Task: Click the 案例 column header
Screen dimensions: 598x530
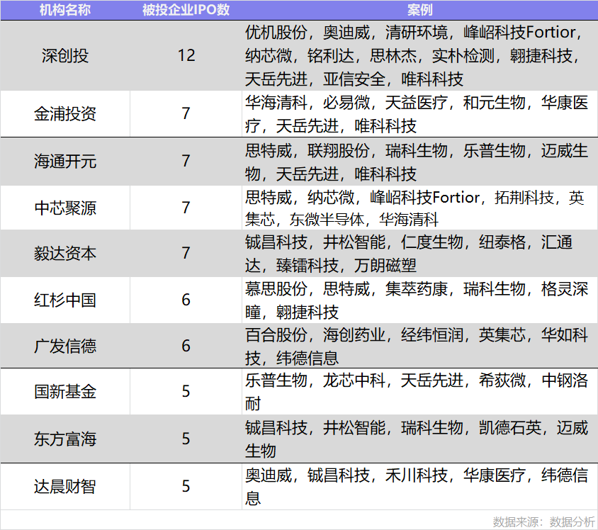Action: point(419,10)
